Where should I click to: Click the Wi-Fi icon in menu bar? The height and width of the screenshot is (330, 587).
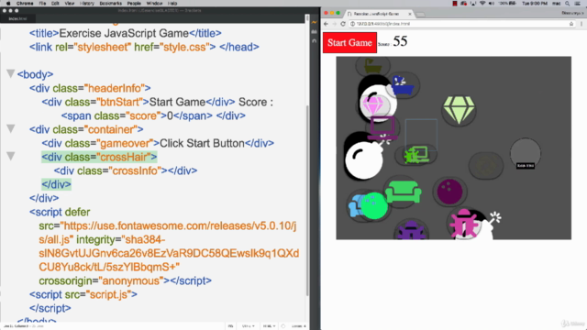pos(482,4)
